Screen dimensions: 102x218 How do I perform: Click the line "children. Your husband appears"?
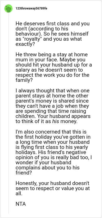(x=53, y=116)
